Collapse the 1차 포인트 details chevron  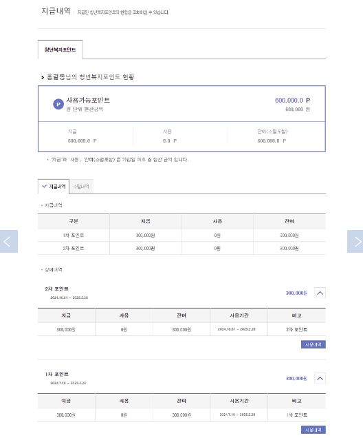320,378
